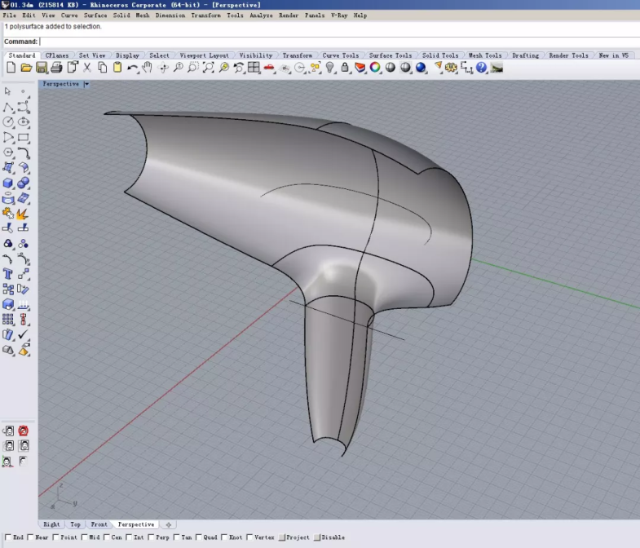Switch to the Surface Tools toolbar tab
This screenshot has height=548, width=640.
[391, 55]
